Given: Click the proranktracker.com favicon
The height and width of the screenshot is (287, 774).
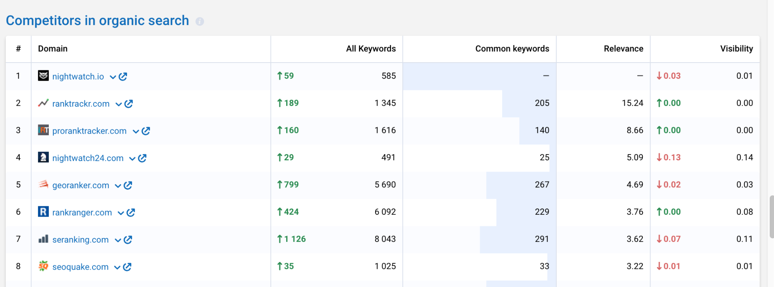Looking at the screenshot, I should pos(43,130).
